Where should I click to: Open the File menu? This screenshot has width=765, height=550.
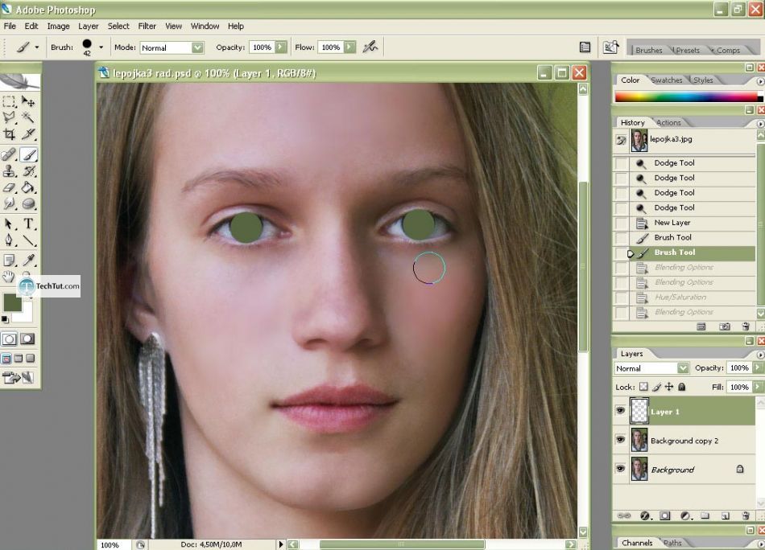click(10, 27)
